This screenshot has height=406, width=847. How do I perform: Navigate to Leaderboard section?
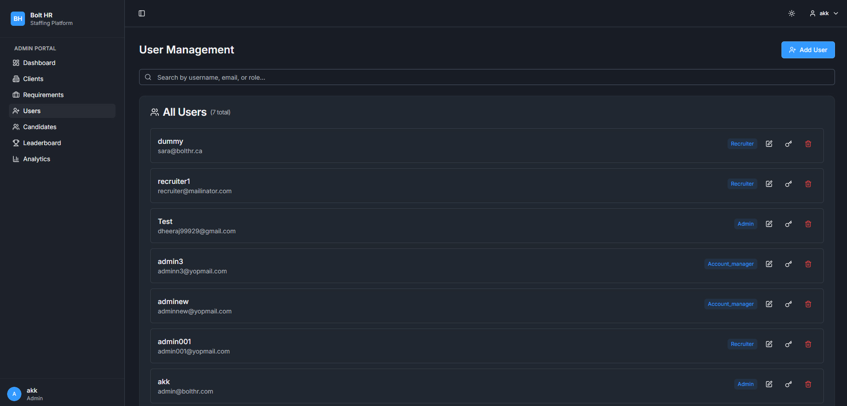[x=42, y=143]
